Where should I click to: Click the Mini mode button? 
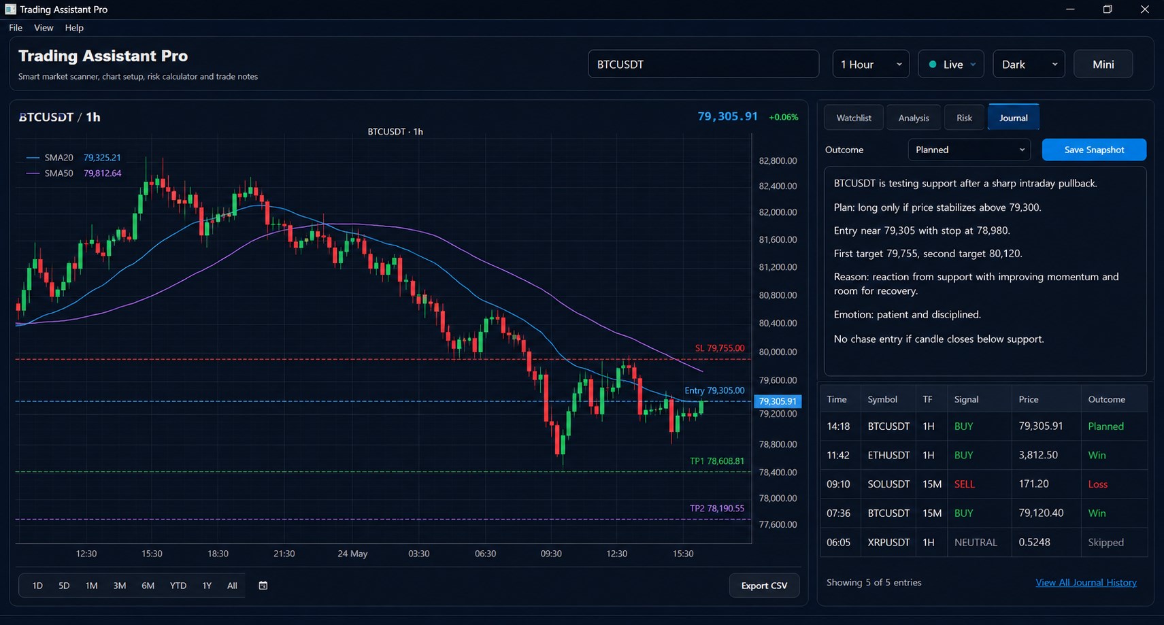pyautogui.click(x=1103, y=65)
